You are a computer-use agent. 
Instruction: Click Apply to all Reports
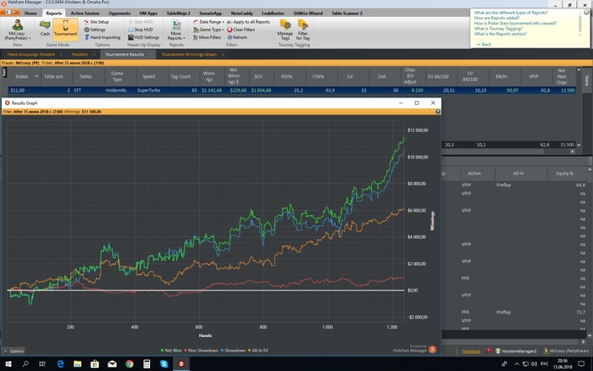pos(248,22)
